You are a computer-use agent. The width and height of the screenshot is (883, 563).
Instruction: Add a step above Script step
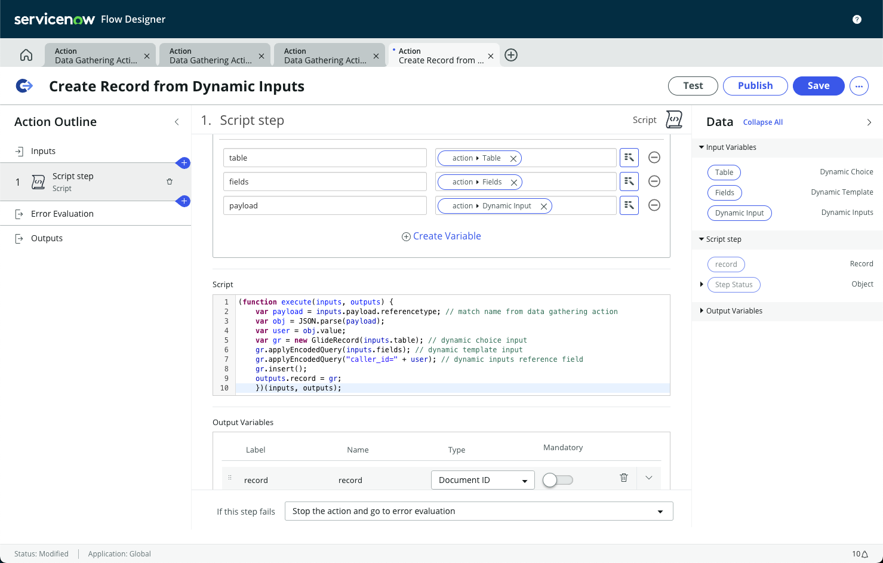184,162
